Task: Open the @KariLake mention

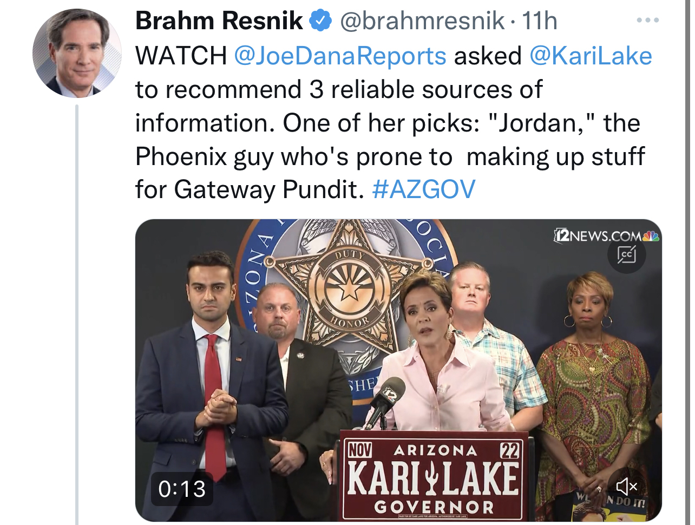Action: pyautogui.click(x=591, y=56)
